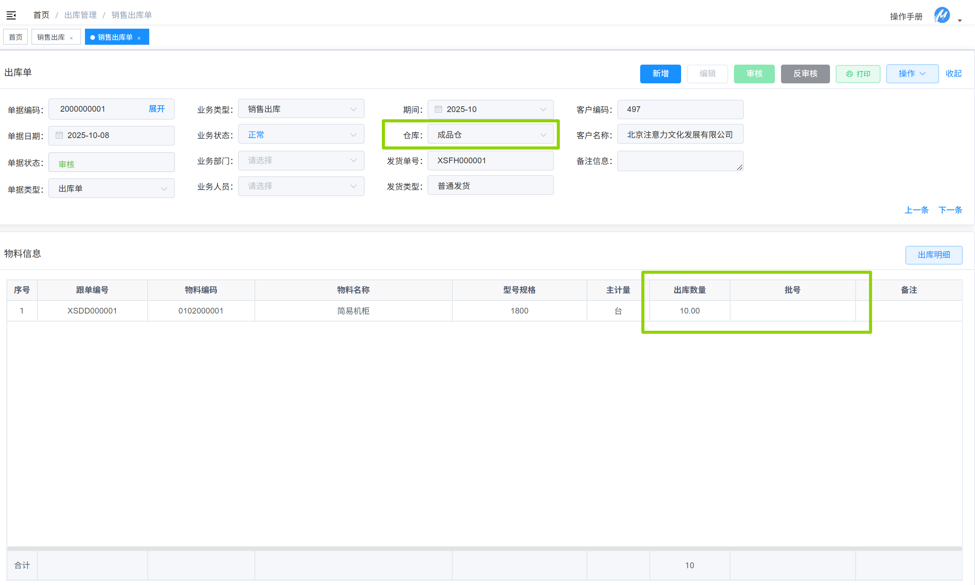Open the 仓库 dropdown
This screenshot has height=585, width=975.
tap(490, 135)
